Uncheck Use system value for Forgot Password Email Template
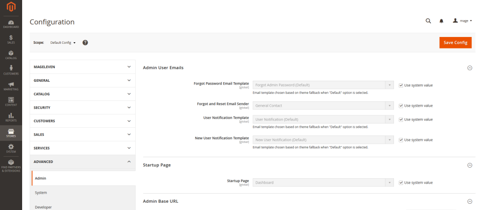Screen dimensions: 481x210 [x=401, y=85]
